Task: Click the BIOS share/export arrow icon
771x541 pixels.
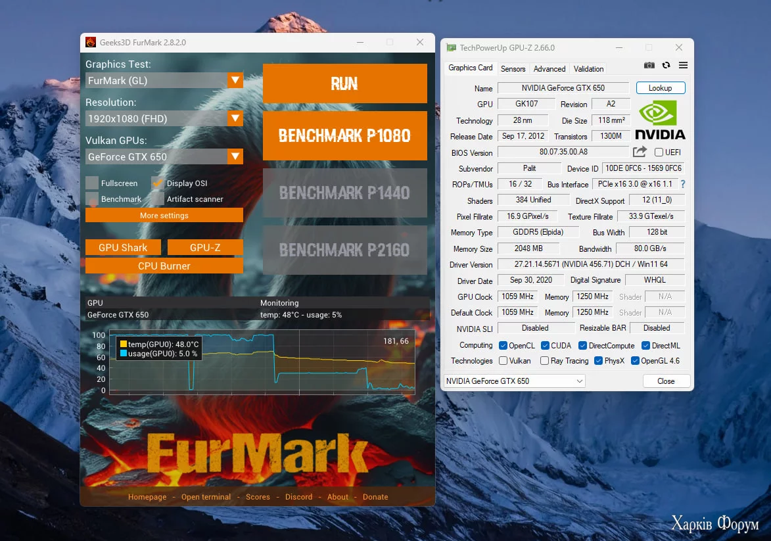Action: [x=640, y=152]
